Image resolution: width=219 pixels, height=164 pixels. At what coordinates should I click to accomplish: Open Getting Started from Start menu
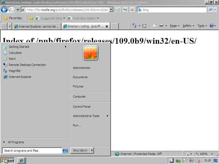pyautogui.click(x=35, y=47)
